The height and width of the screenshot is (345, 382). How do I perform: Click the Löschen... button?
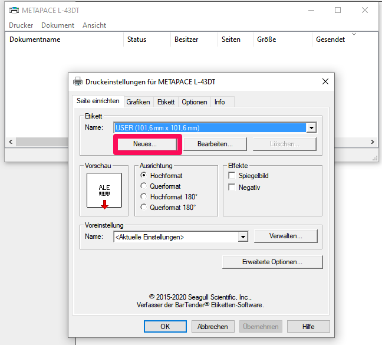(x=285, y=144)
